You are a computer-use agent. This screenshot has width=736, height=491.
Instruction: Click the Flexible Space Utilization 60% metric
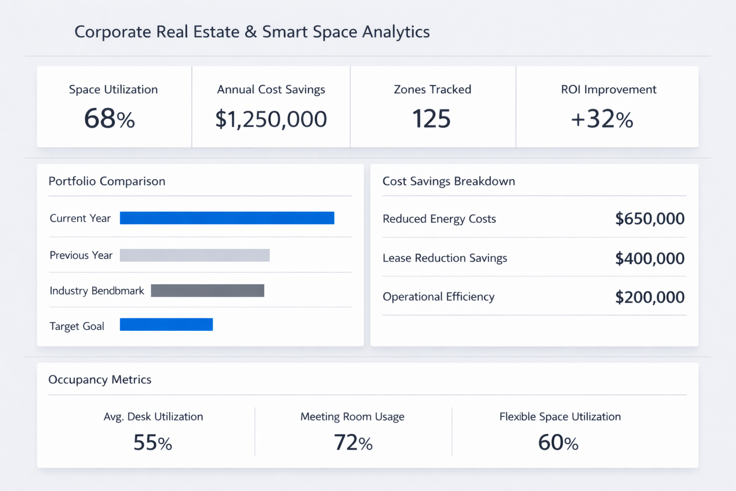(x=559, y=432)
